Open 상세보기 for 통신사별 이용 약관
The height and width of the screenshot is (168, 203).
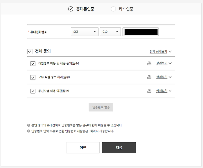[x=162, y=91]
